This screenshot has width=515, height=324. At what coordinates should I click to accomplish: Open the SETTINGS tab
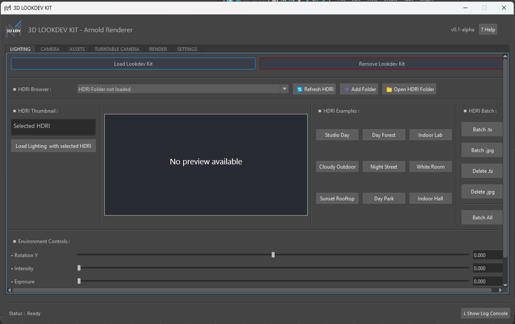click(x=187, y=49)
